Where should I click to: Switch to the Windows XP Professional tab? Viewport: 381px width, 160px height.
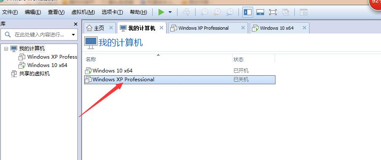(204, 28)
